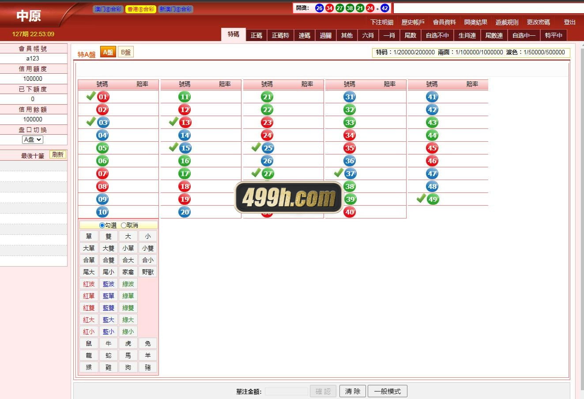Focus the 單注金額 amount field
The image size is (584, 399).
point(286,391)
